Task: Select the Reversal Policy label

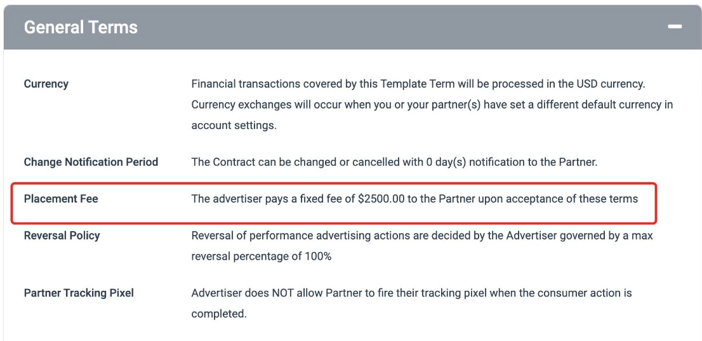Action: 62,236
